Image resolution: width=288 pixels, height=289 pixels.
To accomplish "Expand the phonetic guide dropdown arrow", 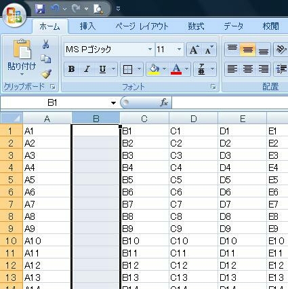I will click(212, 69).
